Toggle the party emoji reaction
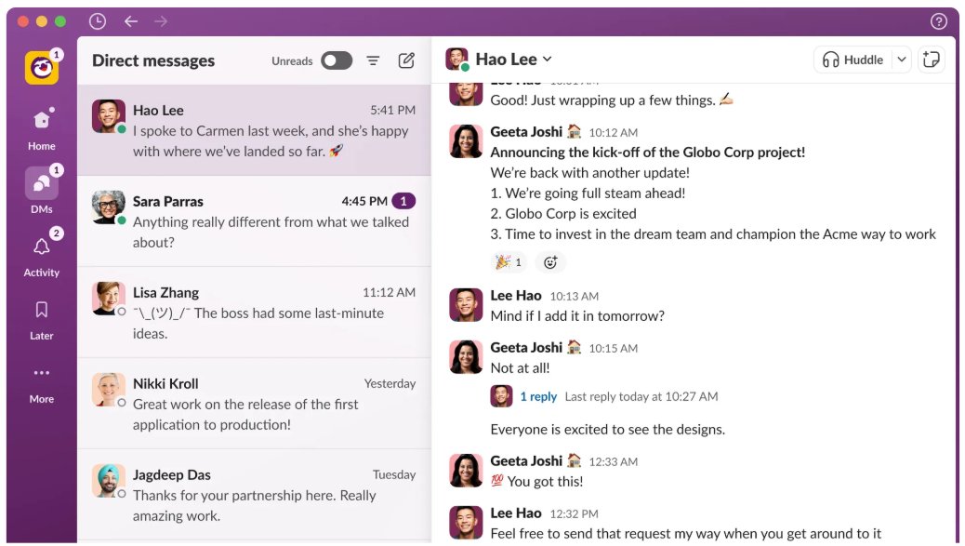This screenshot has height=546, width=965. point(508,261)
